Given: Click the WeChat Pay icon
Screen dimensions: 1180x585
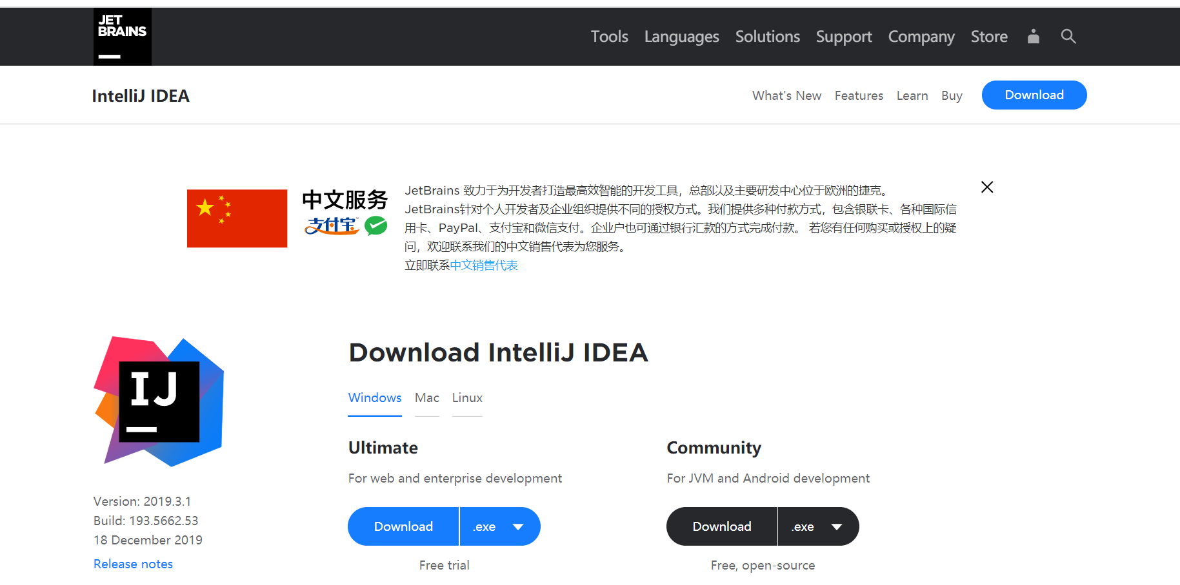Looking at the screenshot, I should tap(376, 226).
